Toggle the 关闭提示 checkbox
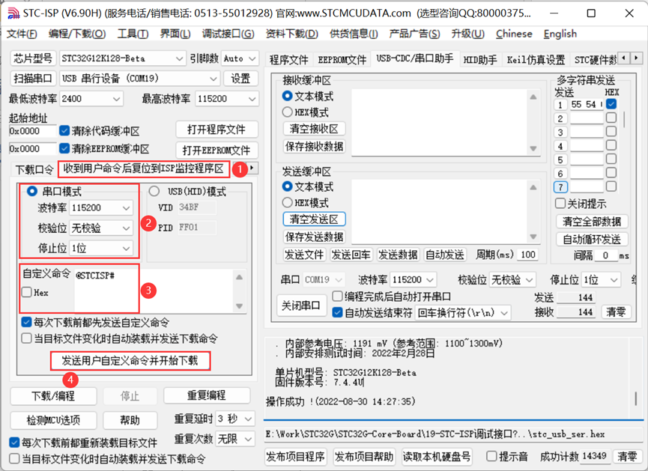Screen dimensions: 648x471 (x=560, y=203)
